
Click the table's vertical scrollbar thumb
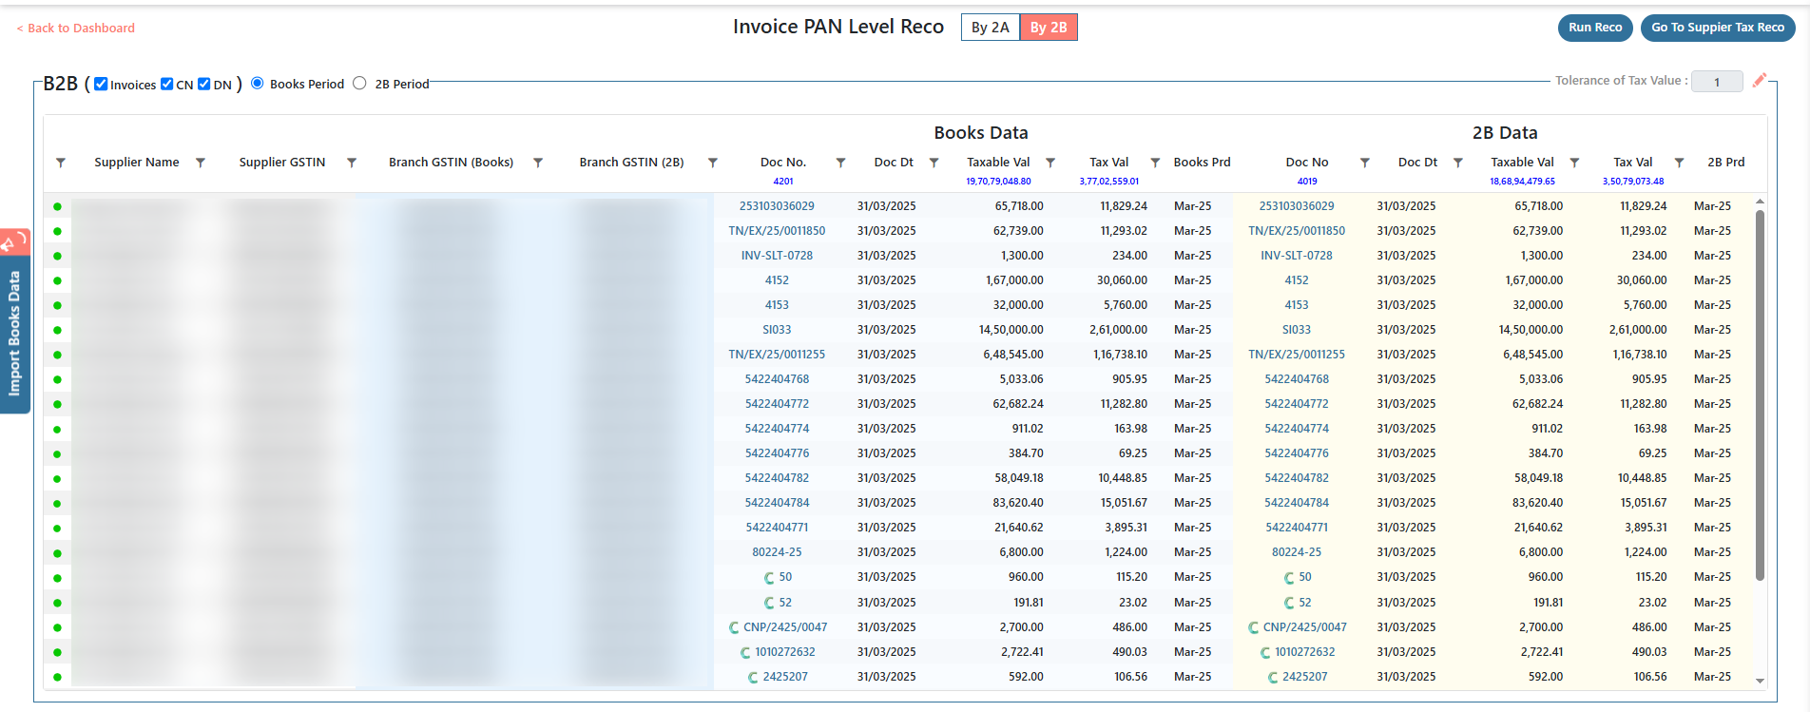tap(1760, 394)
